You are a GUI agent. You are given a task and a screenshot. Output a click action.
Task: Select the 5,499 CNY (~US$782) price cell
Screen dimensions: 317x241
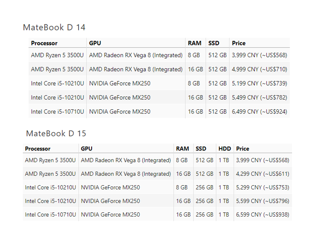pyautogui.click(x=259, y=98)
